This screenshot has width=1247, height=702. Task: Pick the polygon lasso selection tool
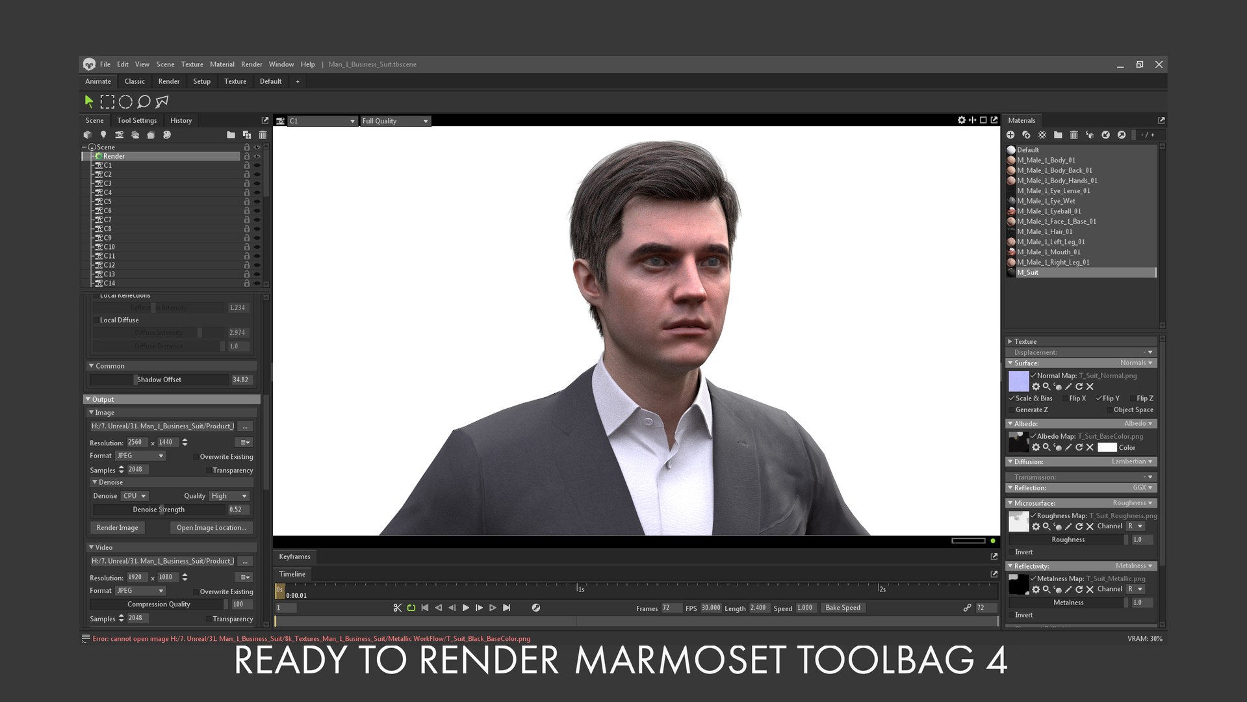pos(162,101)
